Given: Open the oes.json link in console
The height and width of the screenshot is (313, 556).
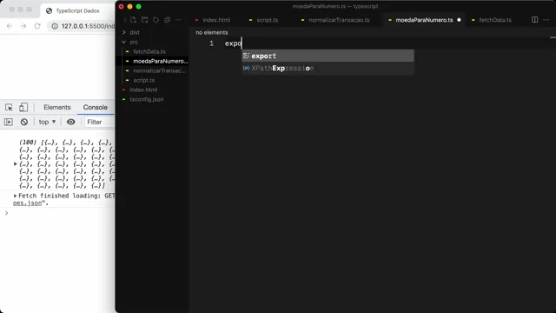Looking at the screenshot, I should tap(27, 203).
